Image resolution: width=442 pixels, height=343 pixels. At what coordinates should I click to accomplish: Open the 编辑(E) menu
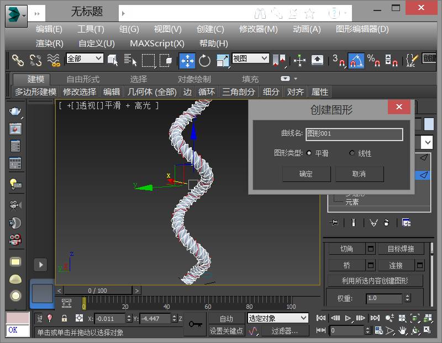click(49, 29)
